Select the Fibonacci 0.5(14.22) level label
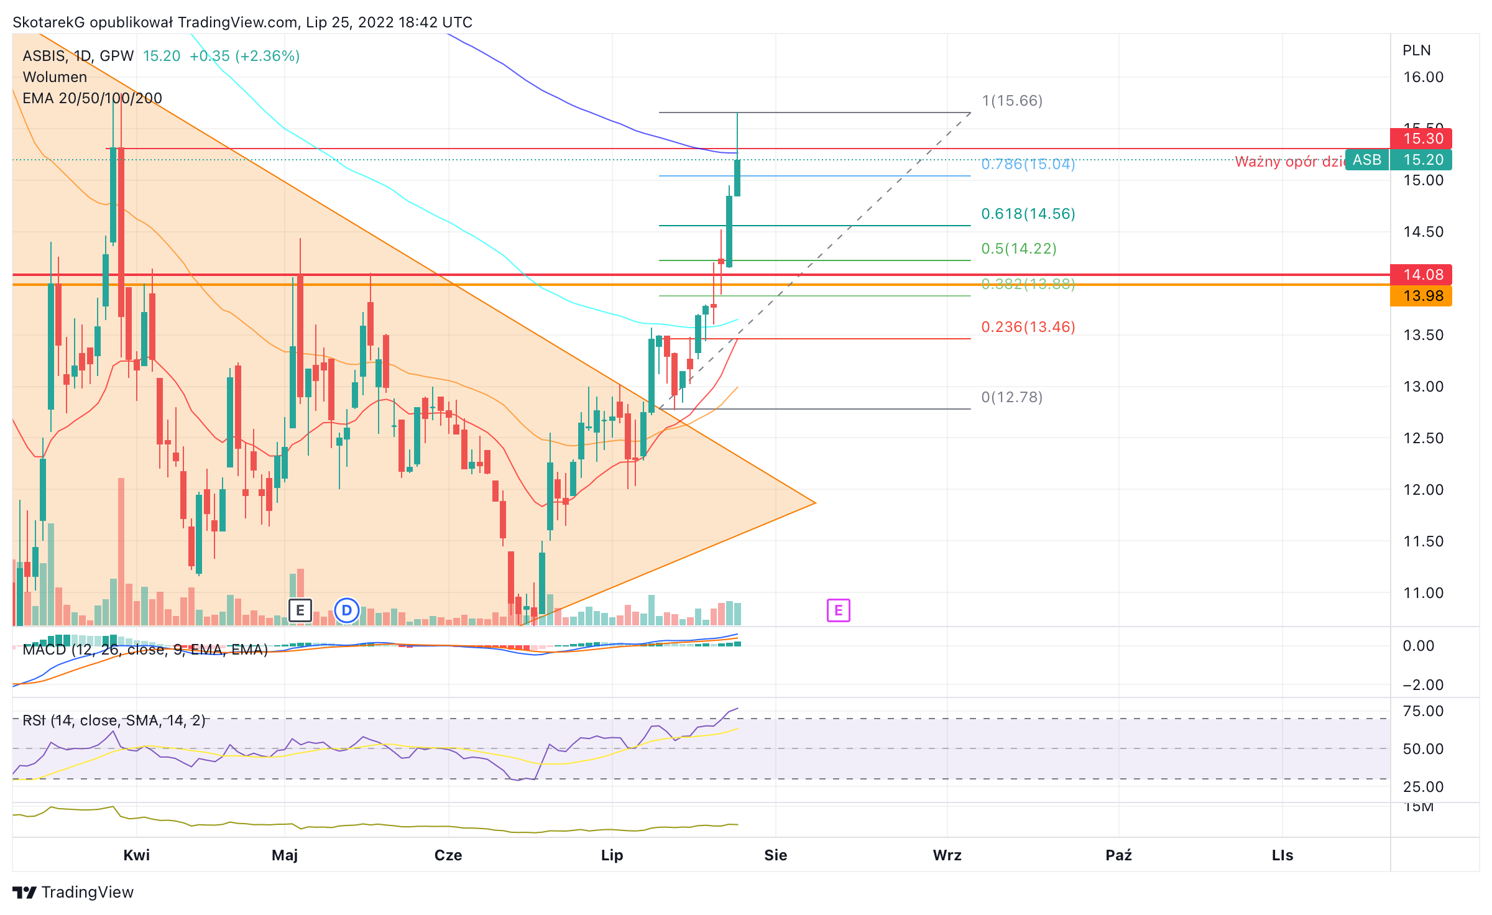Viewport: 1492px width, 915px height. (1019, 249)
